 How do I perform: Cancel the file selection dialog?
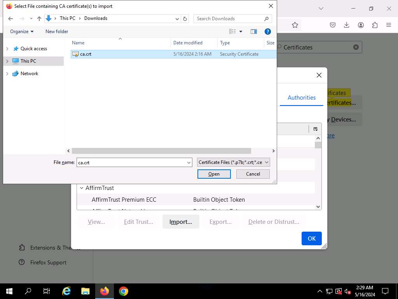coord(253,174)
